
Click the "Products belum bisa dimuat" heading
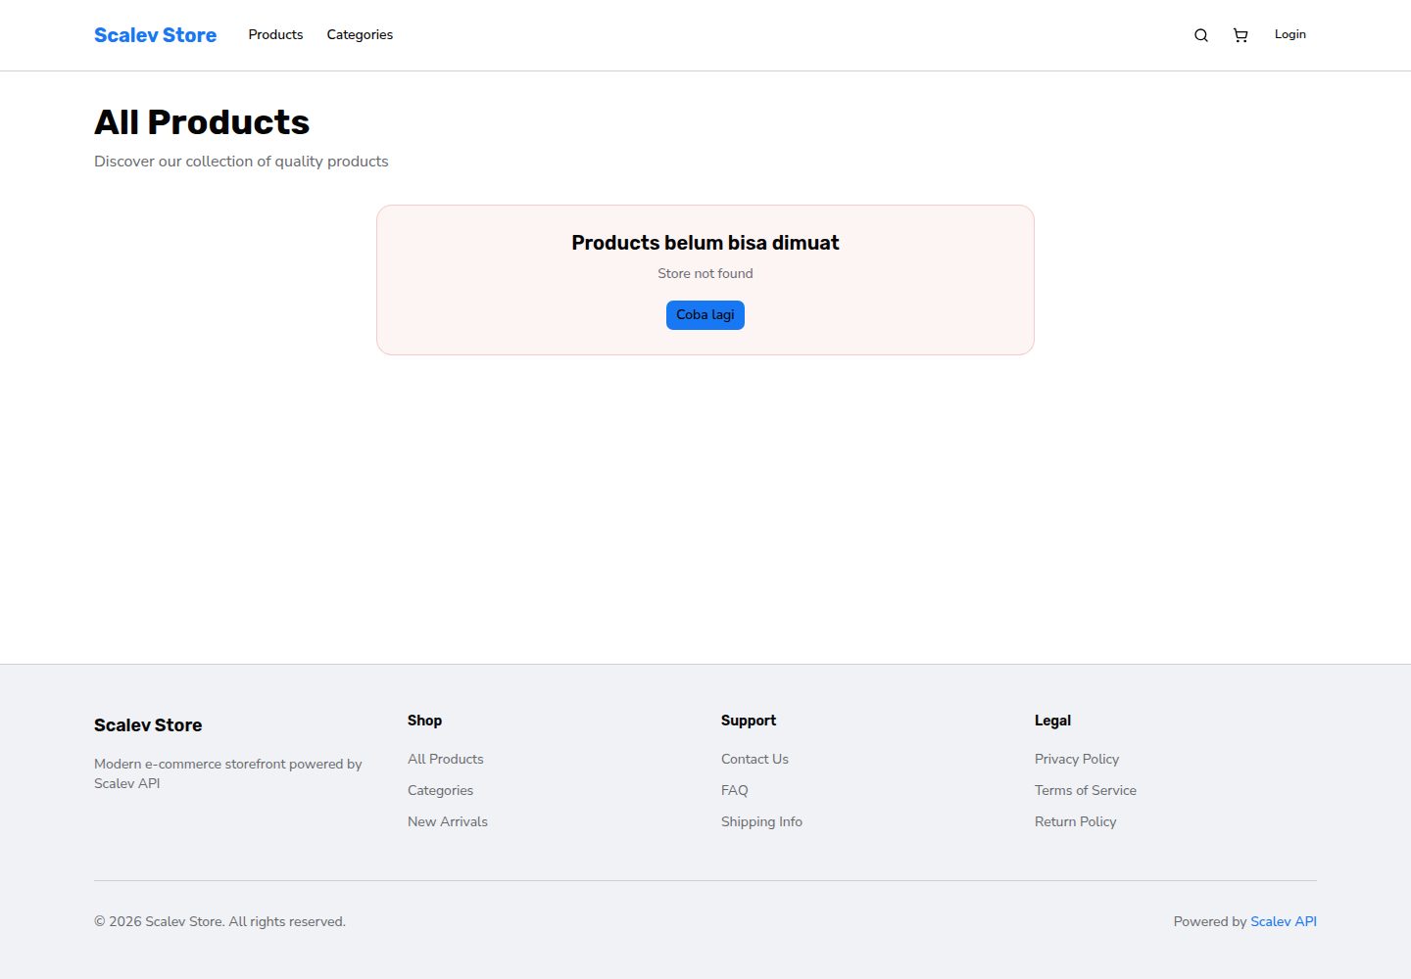pyautogui.click(x=705, y=243)
